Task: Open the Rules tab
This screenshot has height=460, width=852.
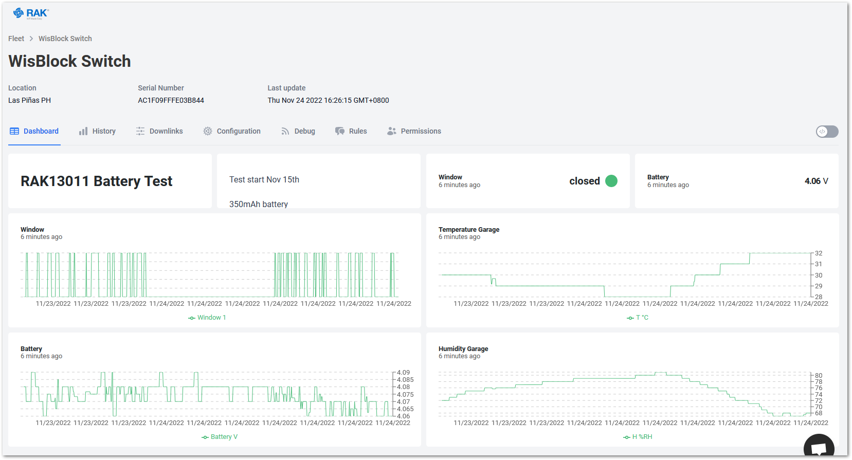Action: [x=351, y=131]
